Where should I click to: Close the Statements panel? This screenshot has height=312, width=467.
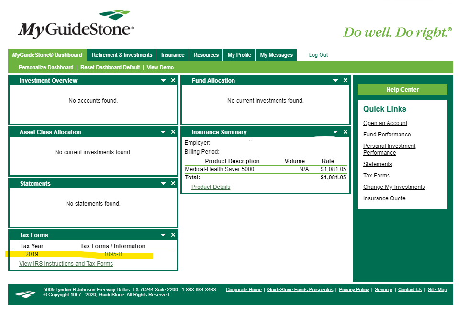click(173, 184)
